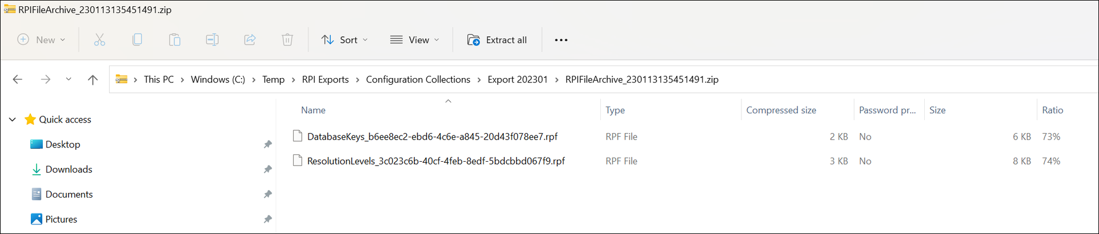
Task: Show recent locations chevron dropdown
Action: point(69,80)
